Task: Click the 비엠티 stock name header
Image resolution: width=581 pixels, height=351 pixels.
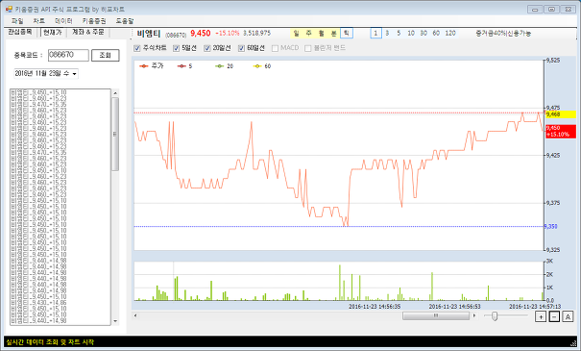Action: (149, 34)
